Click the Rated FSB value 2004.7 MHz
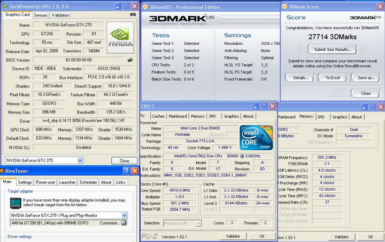The image size is (385, 242). coord(180,209)
